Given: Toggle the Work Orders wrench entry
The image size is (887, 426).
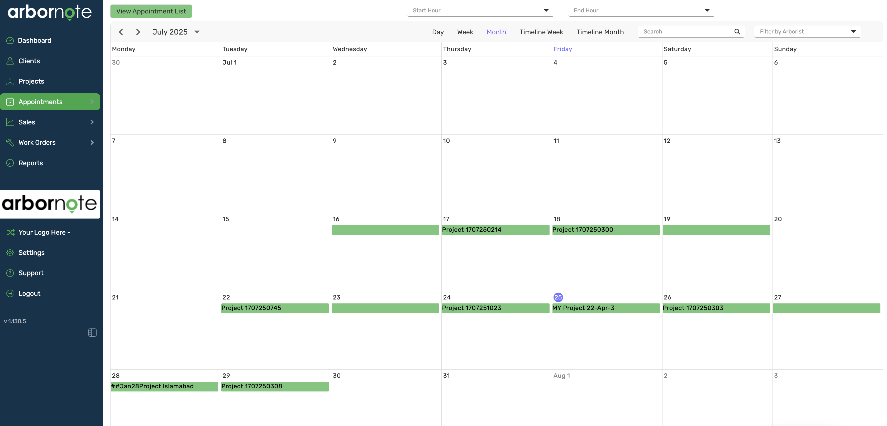Looking at the screenshot, I should pyautogui.click(x=10, y=142).
